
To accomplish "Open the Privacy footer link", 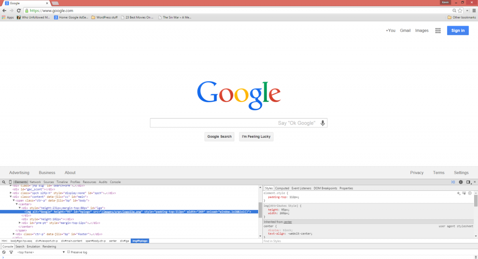I will tap(417, 173).
